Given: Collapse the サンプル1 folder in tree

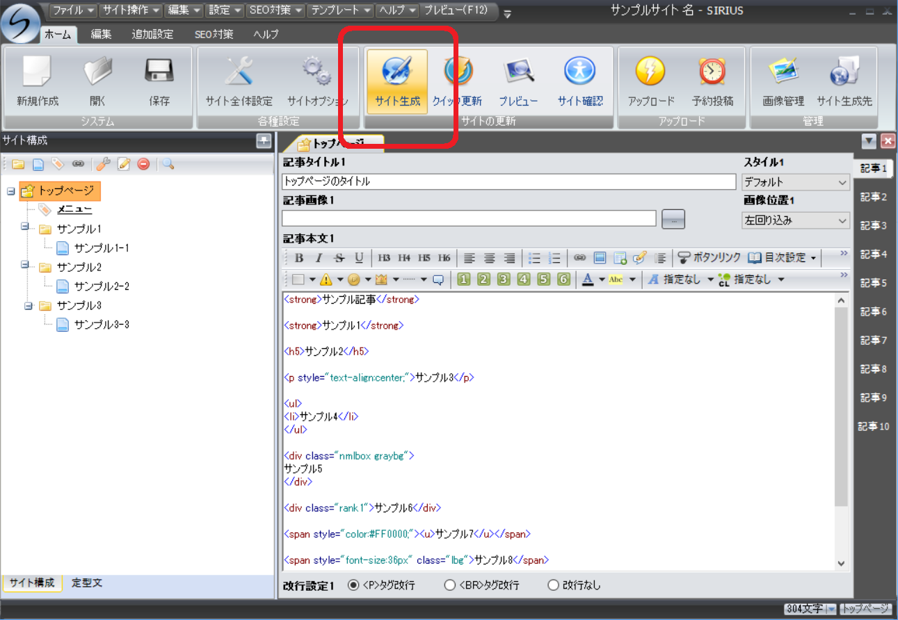Looking at the screenshot, I should pos(25,227).
